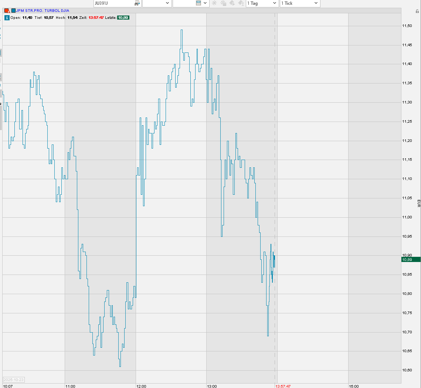Click the first grayed-out star toolbar icon
The height and width of the screenshot is (388, 421).
(x=214, y=3)
